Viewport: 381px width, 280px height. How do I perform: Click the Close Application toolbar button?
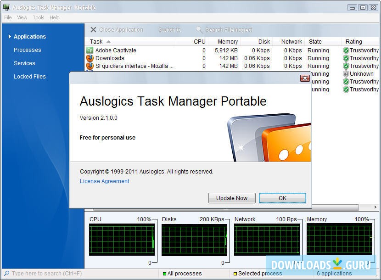coord(117,30)
